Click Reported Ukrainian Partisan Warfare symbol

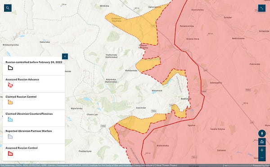coord(10,136)
